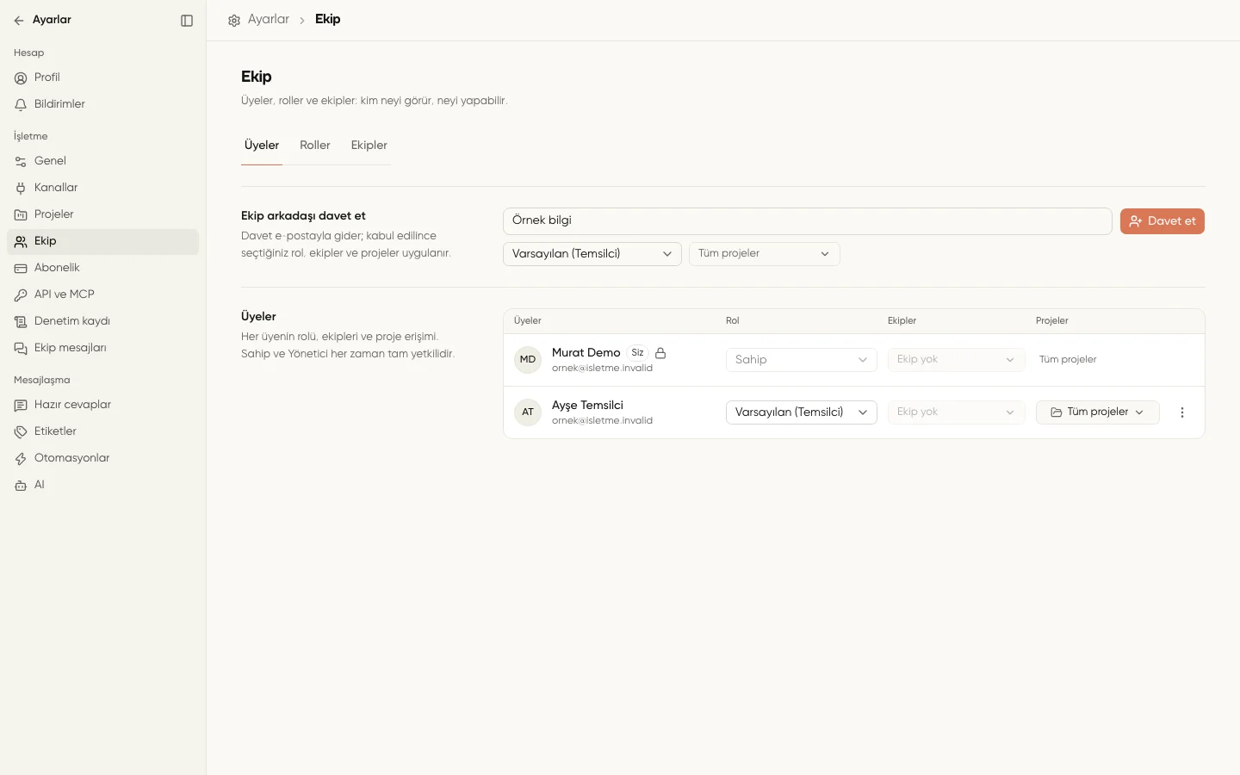1240x775 pixels.
Task: Open Profil in the sidebar
Action: click(x=102, y=77)
